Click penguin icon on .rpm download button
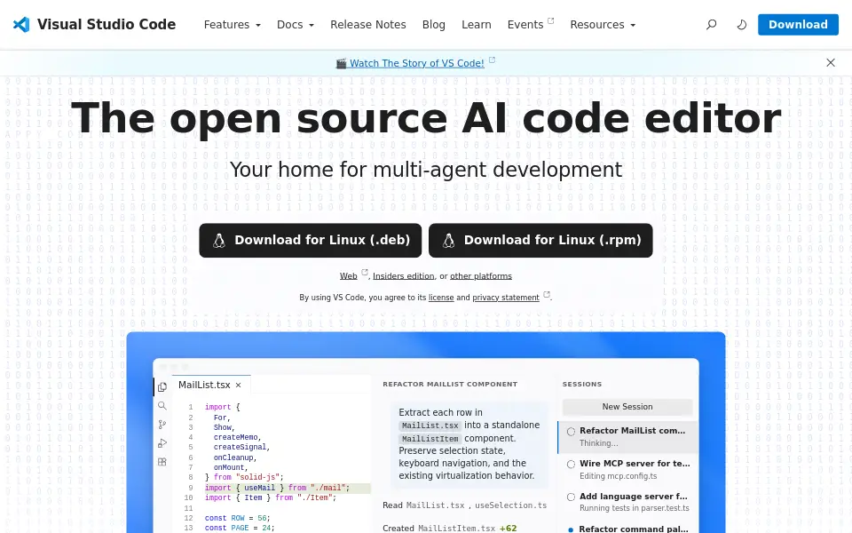852x533 pixels. point(448,241)
